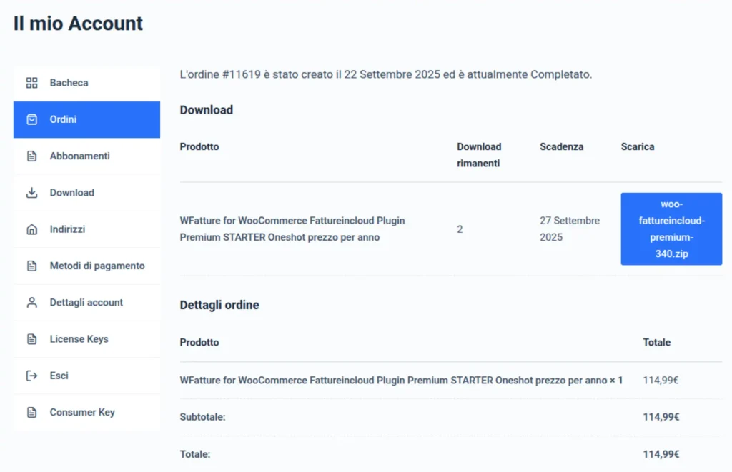Download woo-fattureincloud-premium-340.zip file
The image size is (732, 472).
click(x=671, y=229)
